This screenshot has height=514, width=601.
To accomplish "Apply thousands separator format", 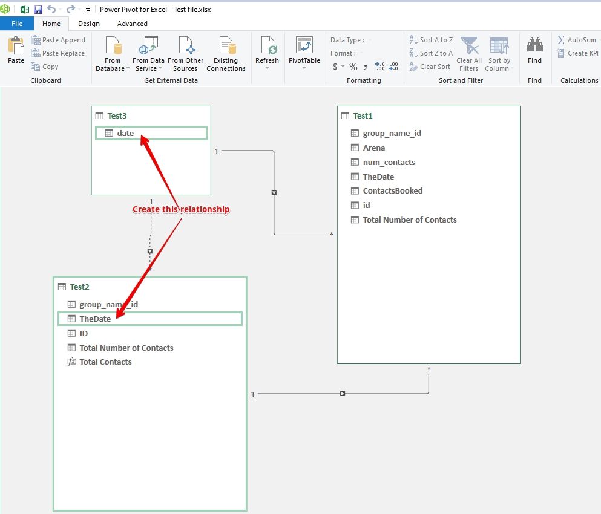I will pos(366,67).
